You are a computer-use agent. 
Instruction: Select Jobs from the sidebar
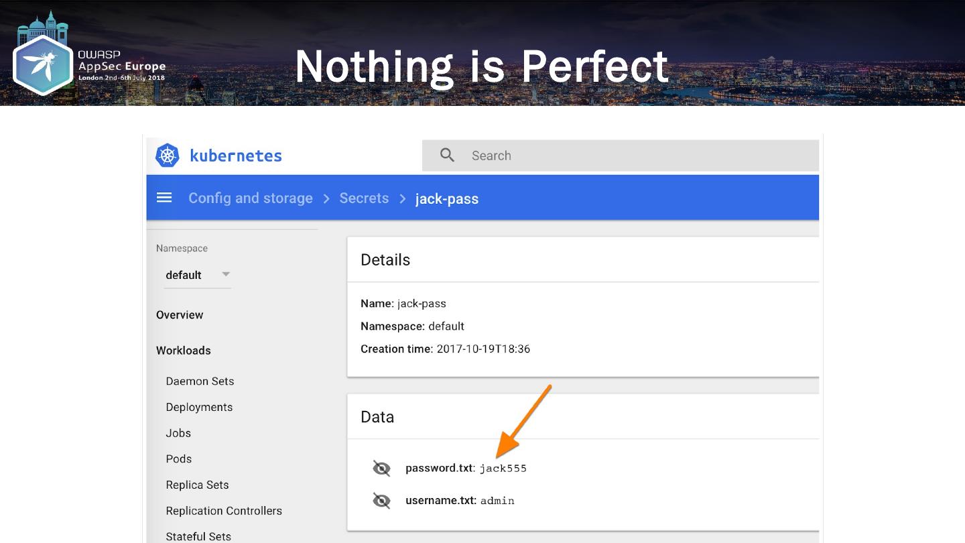[x=178, y=433]
